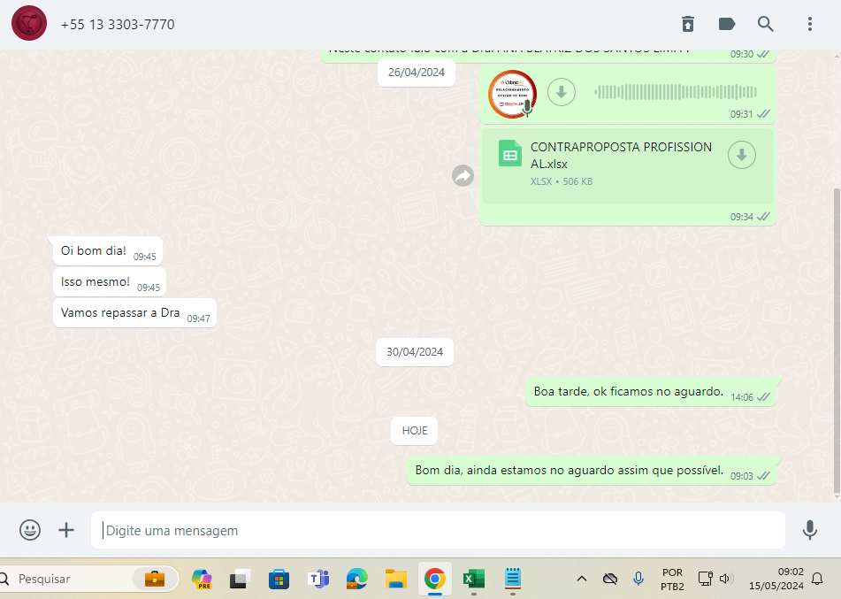Click the speaker volume tray icon
The image size is (841, 599).
(x=726, y=578)
